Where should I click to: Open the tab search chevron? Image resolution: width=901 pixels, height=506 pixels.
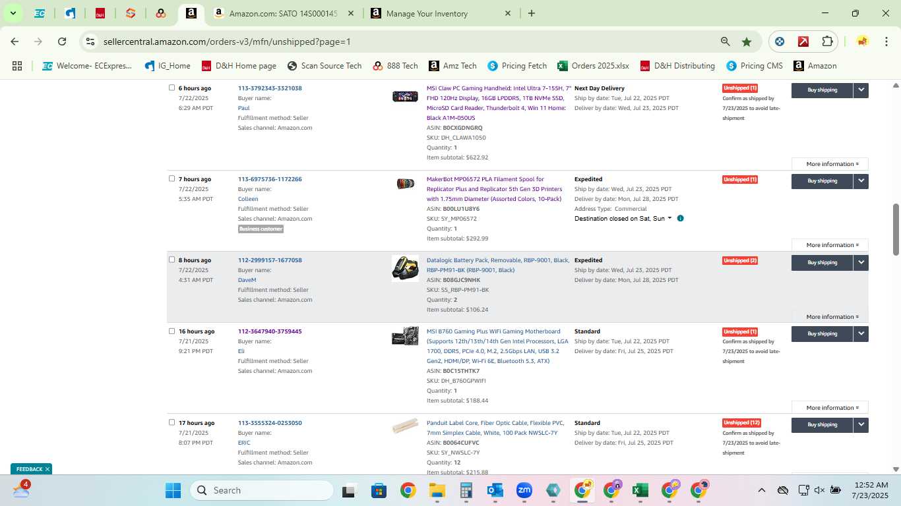tap(13, 13)
